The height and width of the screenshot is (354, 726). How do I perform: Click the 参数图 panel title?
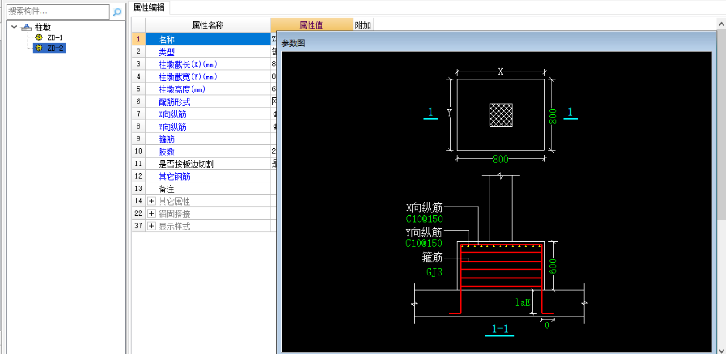click(x=293, y=43)
